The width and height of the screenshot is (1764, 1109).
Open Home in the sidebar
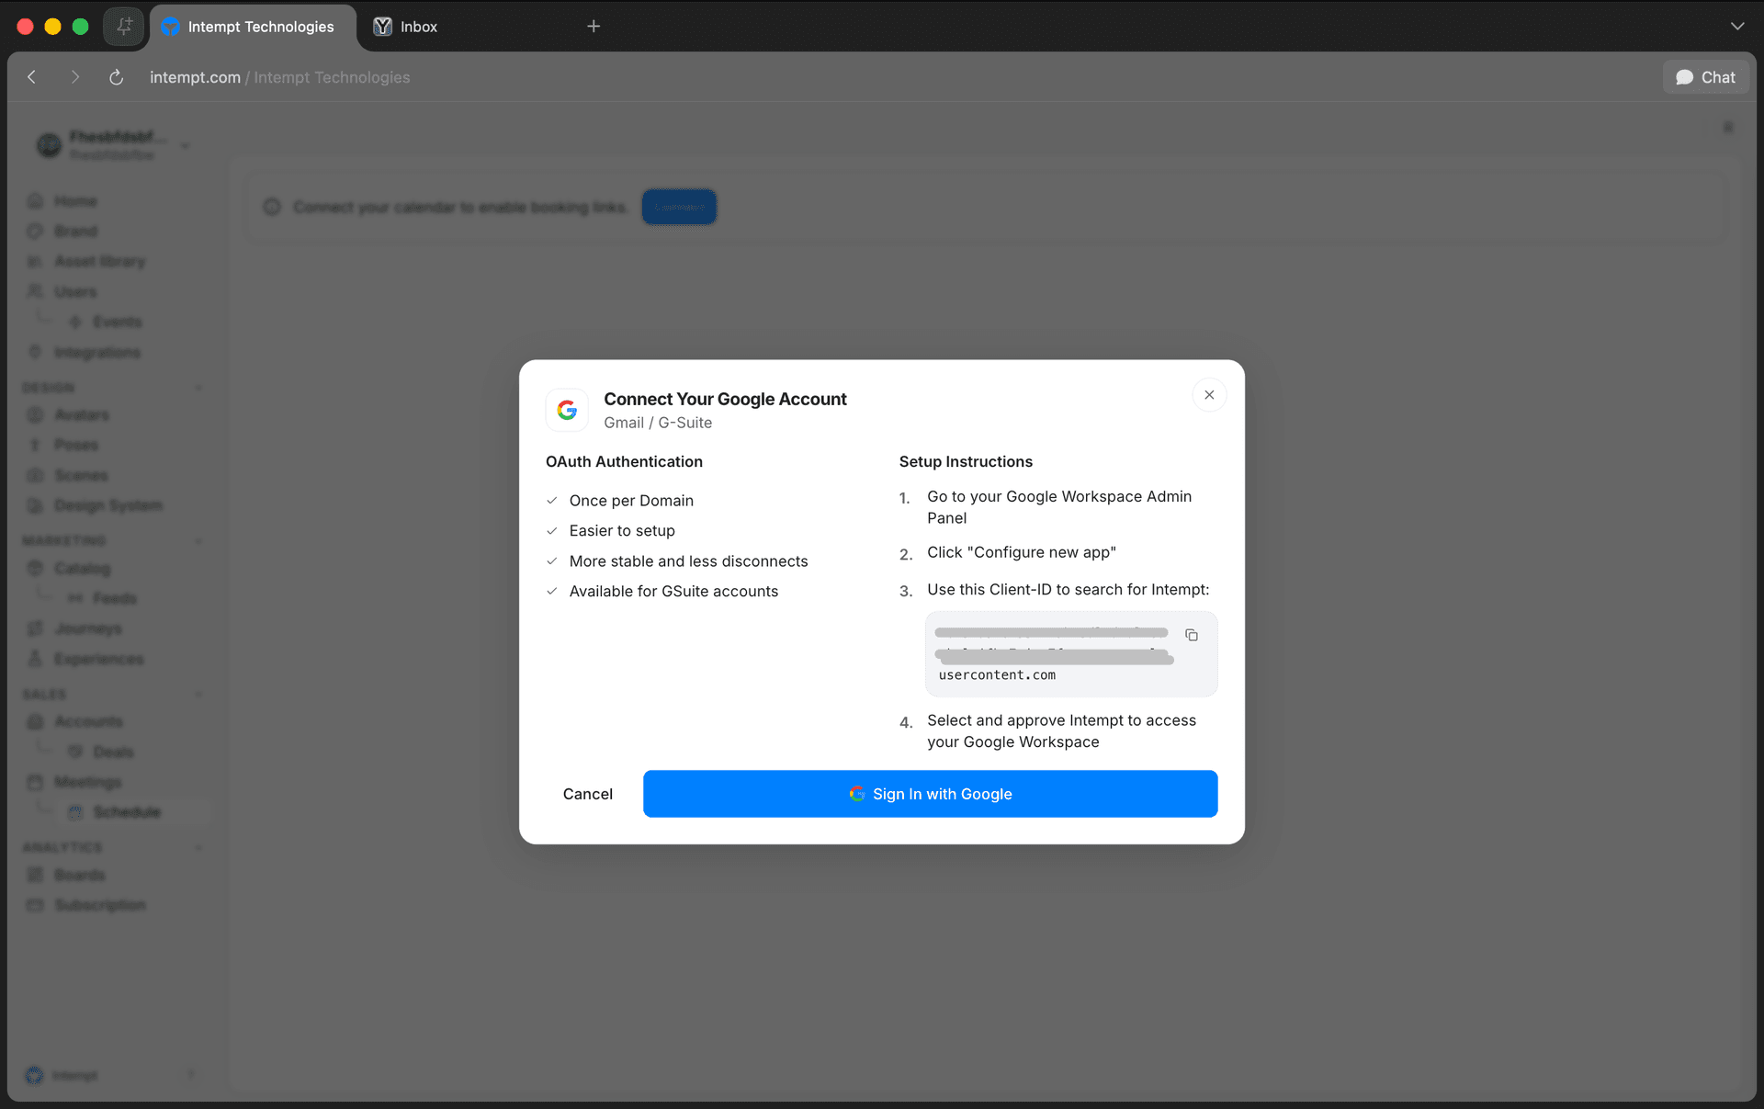[x=75, y=201]
